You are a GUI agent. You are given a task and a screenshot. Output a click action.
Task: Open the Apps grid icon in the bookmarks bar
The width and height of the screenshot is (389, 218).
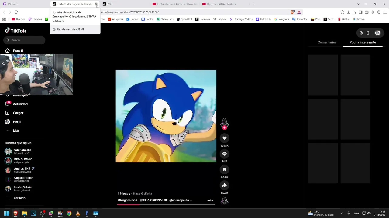pyautogui.click(x=4, y=19)
